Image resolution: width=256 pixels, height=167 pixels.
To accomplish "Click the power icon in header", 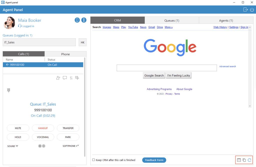I will 252,10.
